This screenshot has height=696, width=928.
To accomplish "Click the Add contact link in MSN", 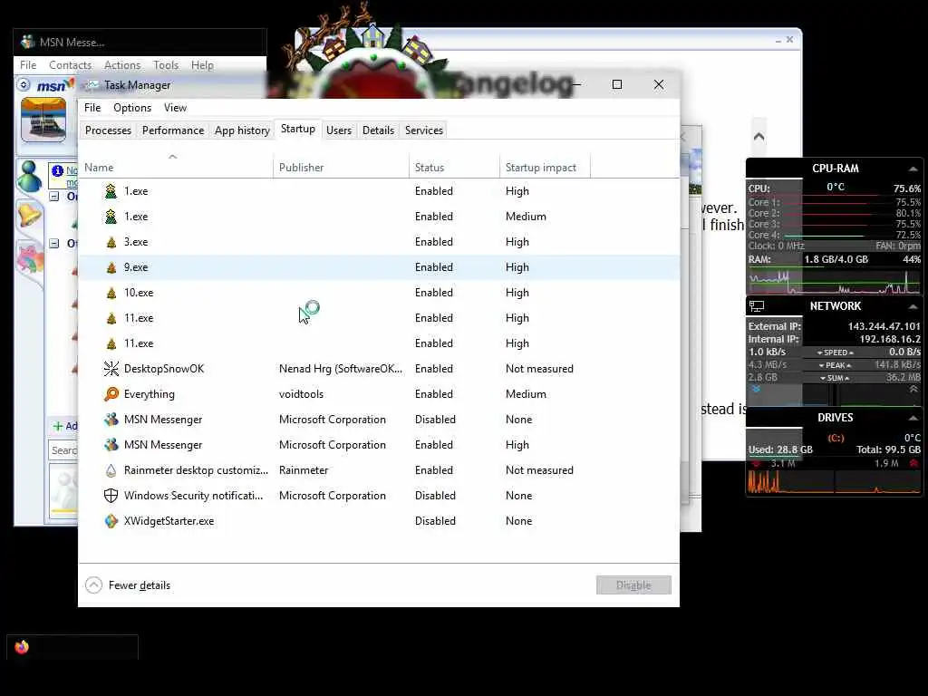I will pos(65,426).
